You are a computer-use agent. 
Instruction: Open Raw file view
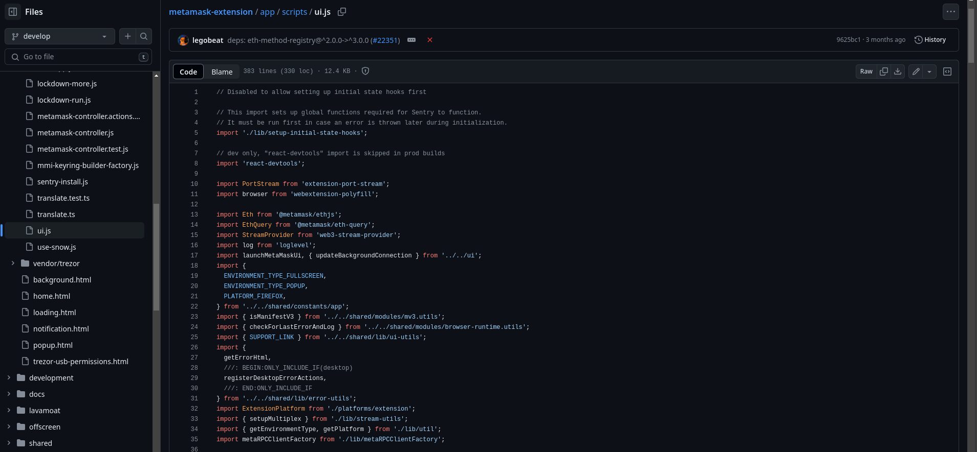coord(866,72)
